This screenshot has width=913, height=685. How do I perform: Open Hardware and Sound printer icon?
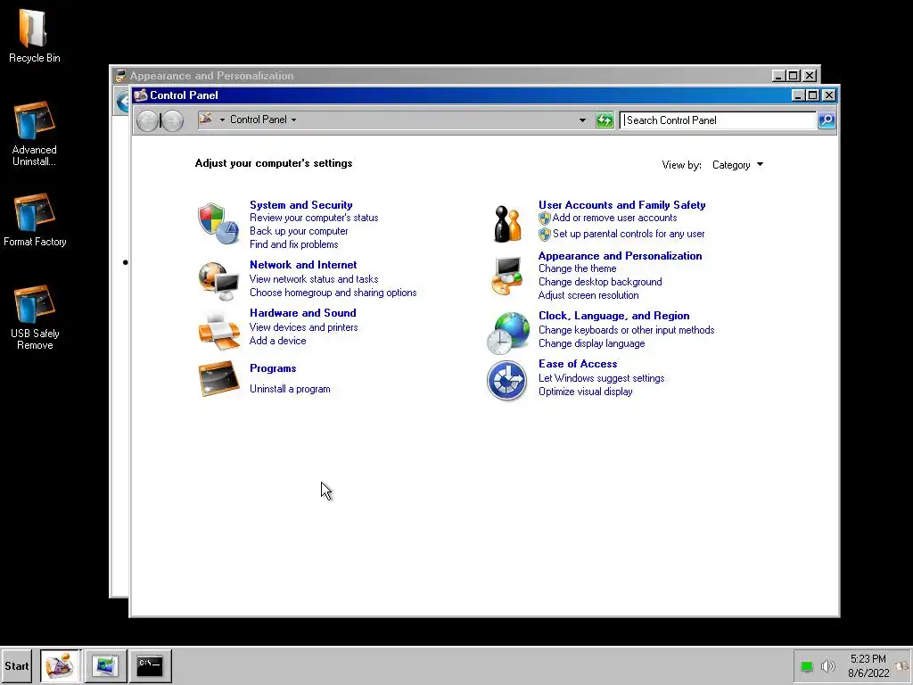pos(218,330)
